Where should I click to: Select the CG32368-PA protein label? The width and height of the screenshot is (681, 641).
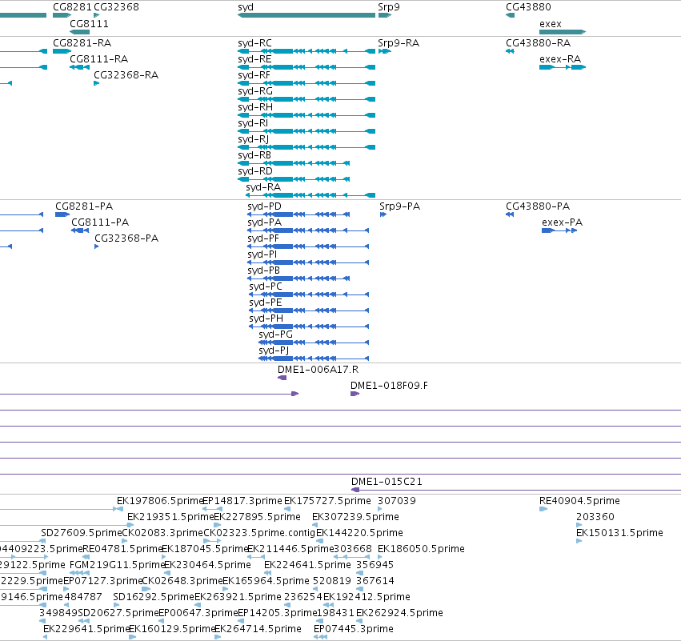pos(126,238)
